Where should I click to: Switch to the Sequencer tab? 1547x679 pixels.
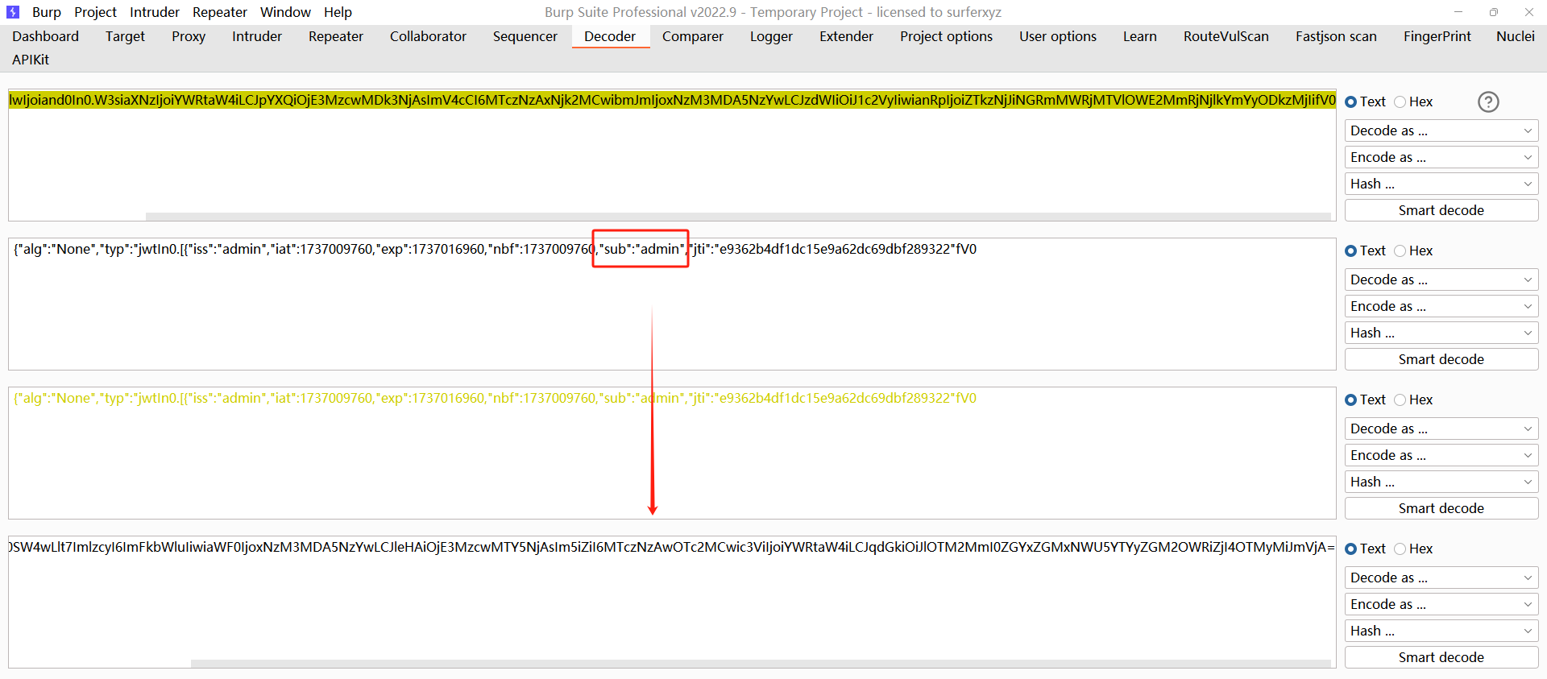pos(525,36)
